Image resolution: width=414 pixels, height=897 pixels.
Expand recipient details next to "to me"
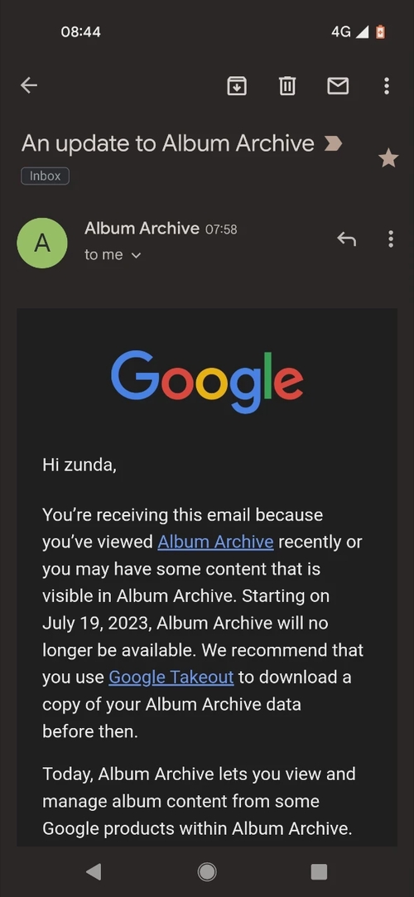pyautogui.click(x=136, y=256)
